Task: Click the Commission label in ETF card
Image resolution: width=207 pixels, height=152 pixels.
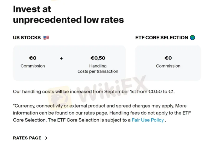Action: 168,66
